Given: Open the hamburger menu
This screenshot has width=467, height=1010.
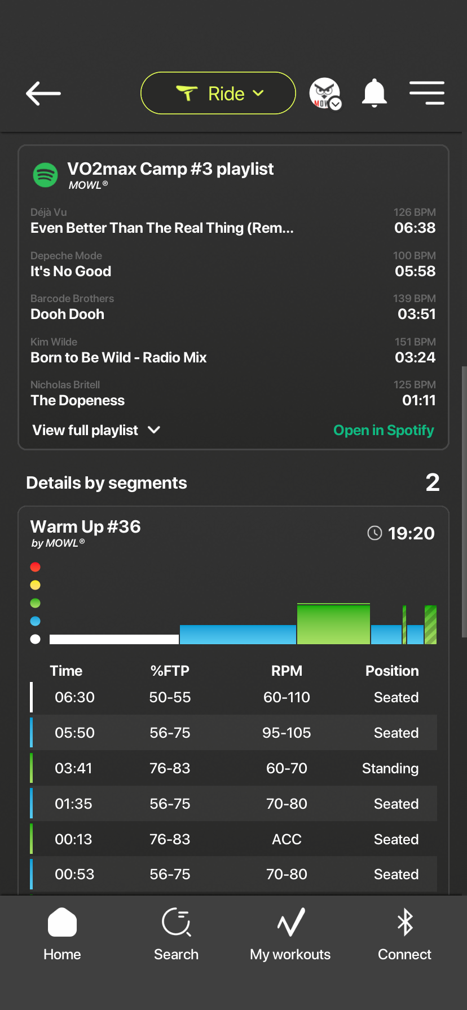Looking at the screenshot, I should click(x=427, y=93).
